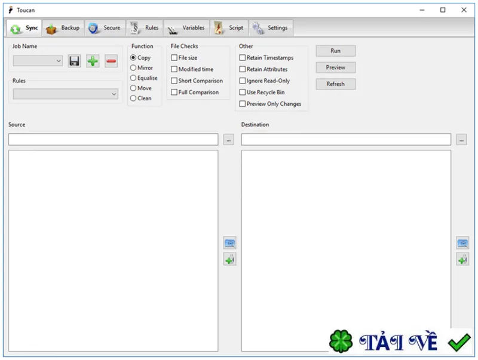Check Full Comparison
This screenshot has width=478, height=360.
[x=195, y=93]
